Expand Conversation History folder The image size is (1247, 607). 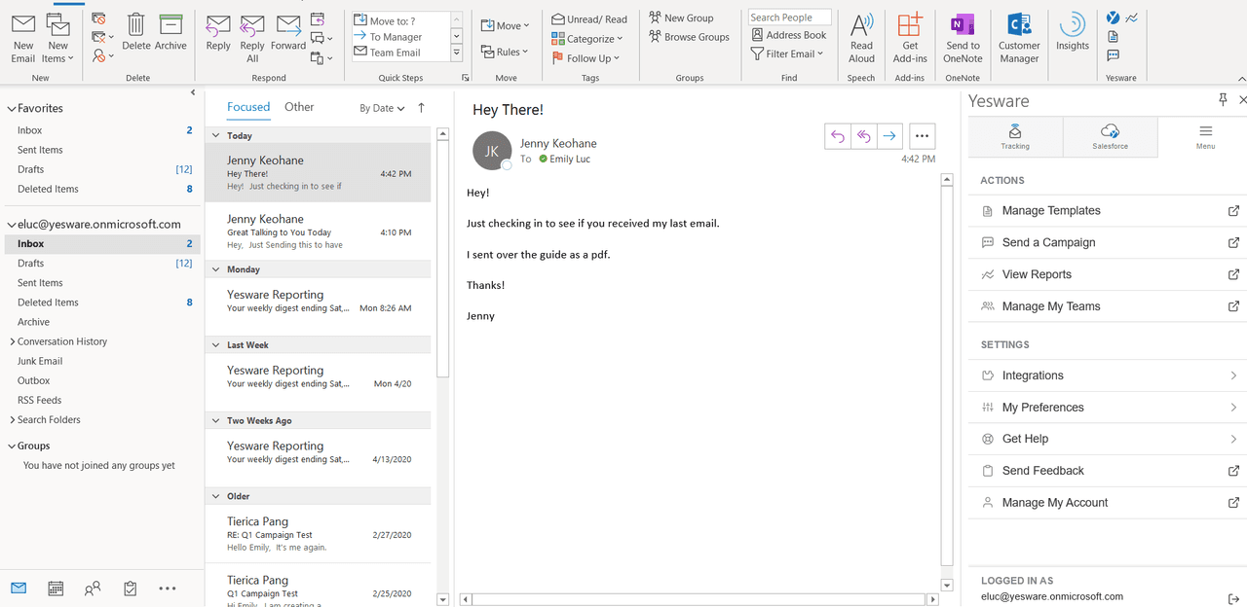tap(12, 341)
